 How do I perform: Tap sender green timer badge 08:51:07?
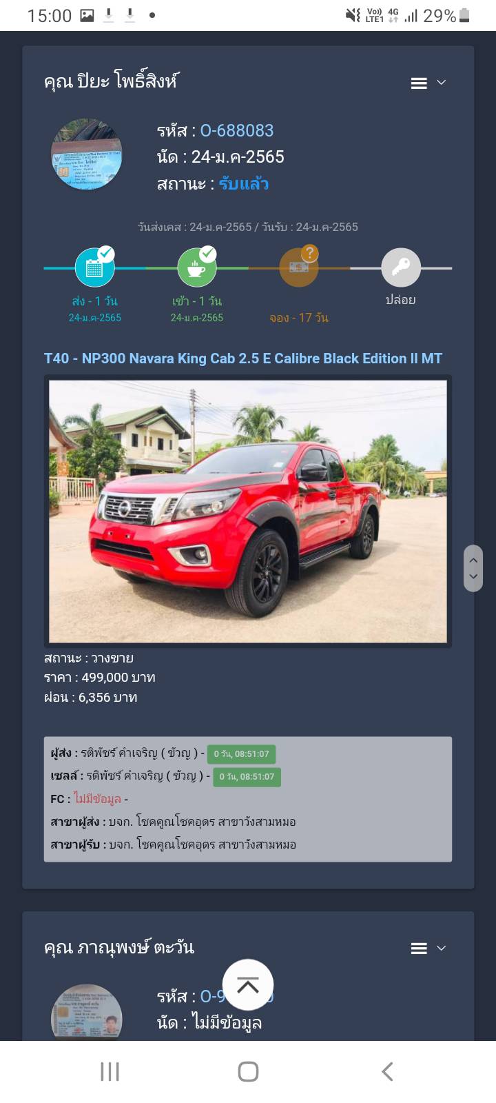242,754
